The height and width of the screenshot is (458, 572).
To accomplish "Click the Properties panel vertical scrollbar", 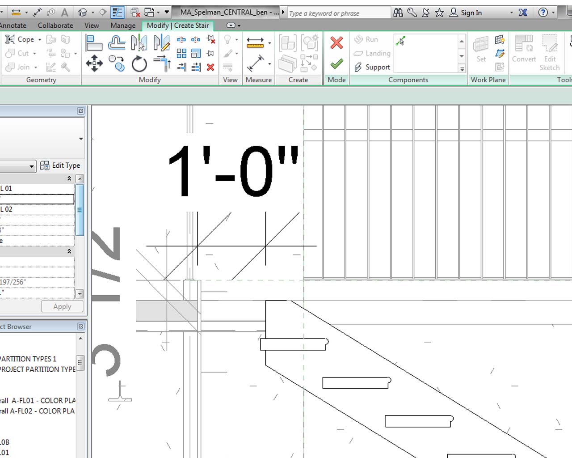I will (80, 210).
